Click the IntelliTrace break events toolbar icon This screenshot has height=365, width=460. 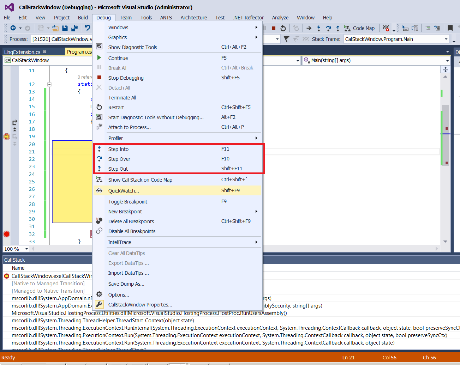386,28
